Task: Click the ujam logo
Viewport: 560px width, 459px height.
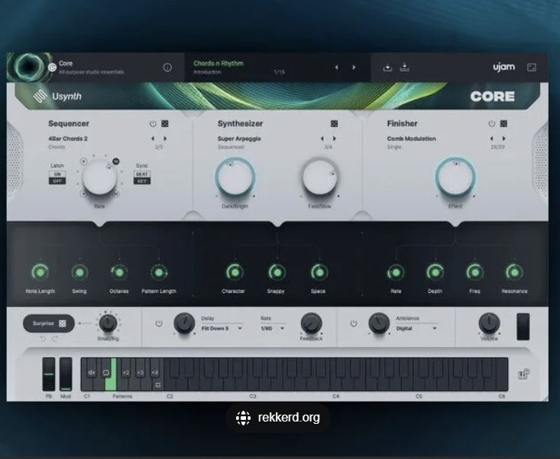Action: tap(504, 67)
